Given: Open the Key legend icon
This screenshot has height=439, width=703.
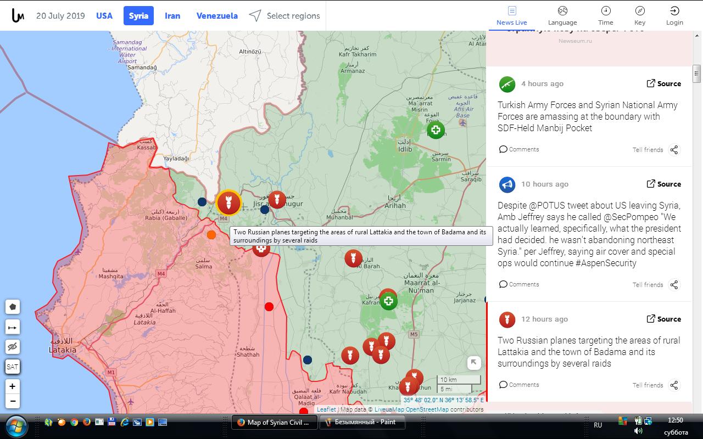Looking at the screenshot, I should pos(640,16).
